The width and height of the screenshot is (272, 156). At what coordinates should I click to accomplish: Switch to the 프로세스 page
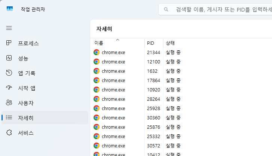45,43
